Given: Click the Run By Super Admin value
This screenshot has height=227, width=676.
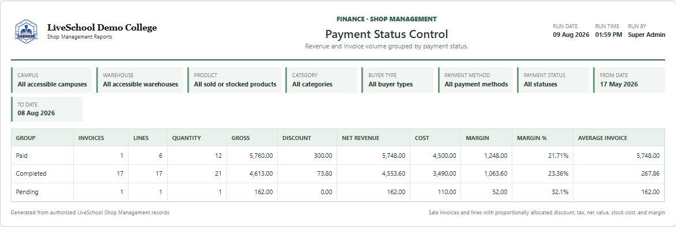Looking at the screenshot, I should tap(646, 35).
